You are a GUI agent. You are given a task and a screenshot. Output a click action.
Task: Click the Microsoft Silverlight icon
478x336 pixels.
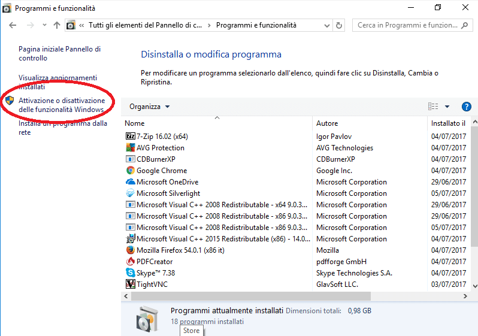131,193
